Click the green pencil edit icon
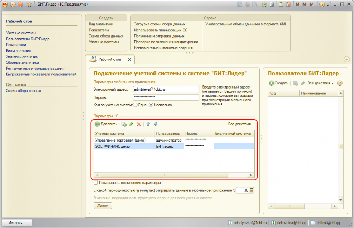 [x=131, y=124]
